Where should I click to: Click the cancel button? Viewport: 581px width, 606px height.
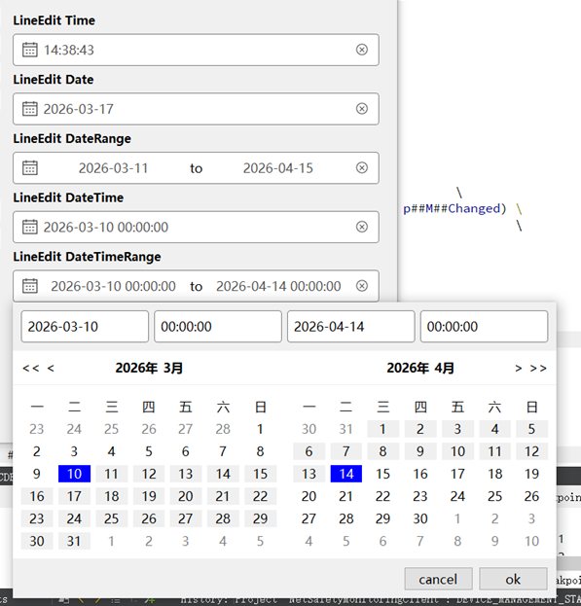(x=438, y=579)
